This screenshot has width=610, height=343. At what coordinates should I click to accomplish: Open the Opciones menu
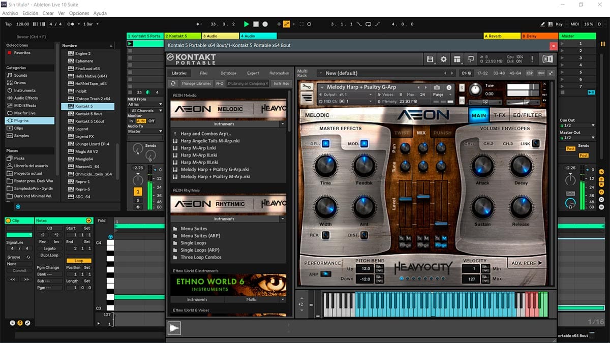click(79, 13)
